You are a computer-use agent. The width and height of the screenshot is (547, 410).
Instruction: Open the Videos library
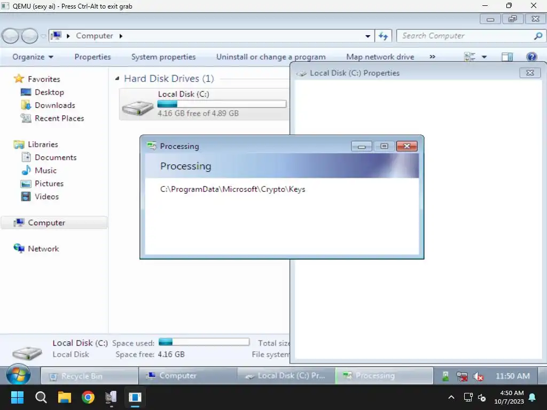[x=47, y=196]
